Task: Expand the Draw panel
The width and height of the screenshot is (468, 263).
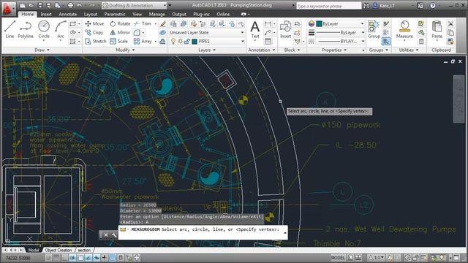Action: tap(42, 50)
